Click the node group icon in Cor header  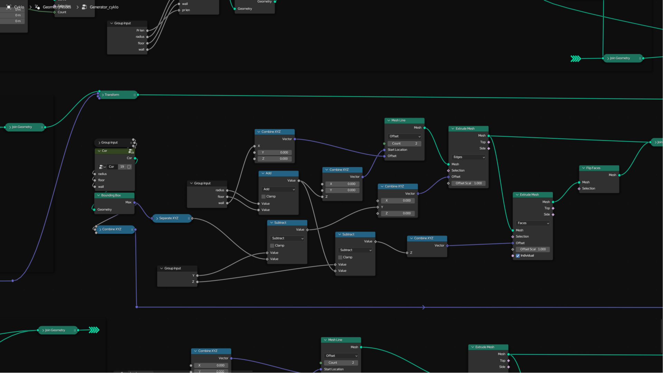coord(131,151)
